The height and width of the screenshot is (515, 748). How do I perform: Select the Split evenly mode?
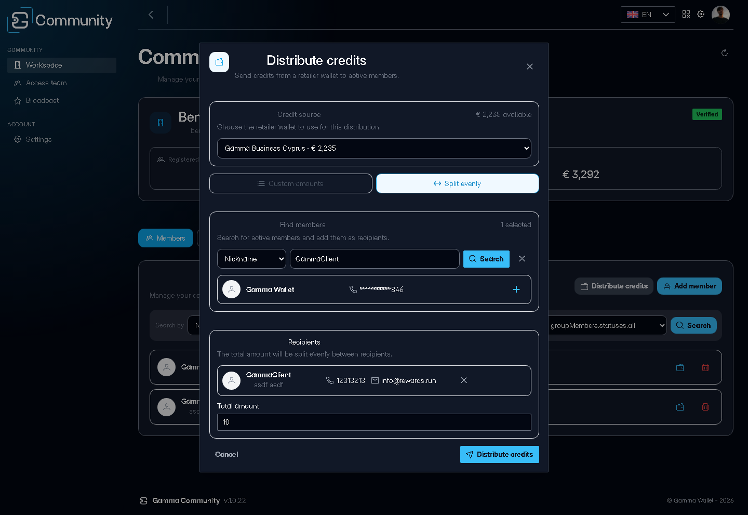click(458, 183)
